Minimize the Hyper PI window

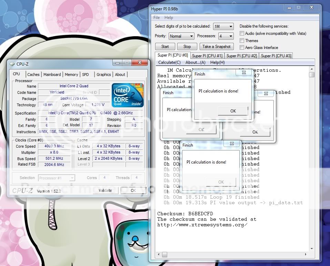click(x=289, y=7)
